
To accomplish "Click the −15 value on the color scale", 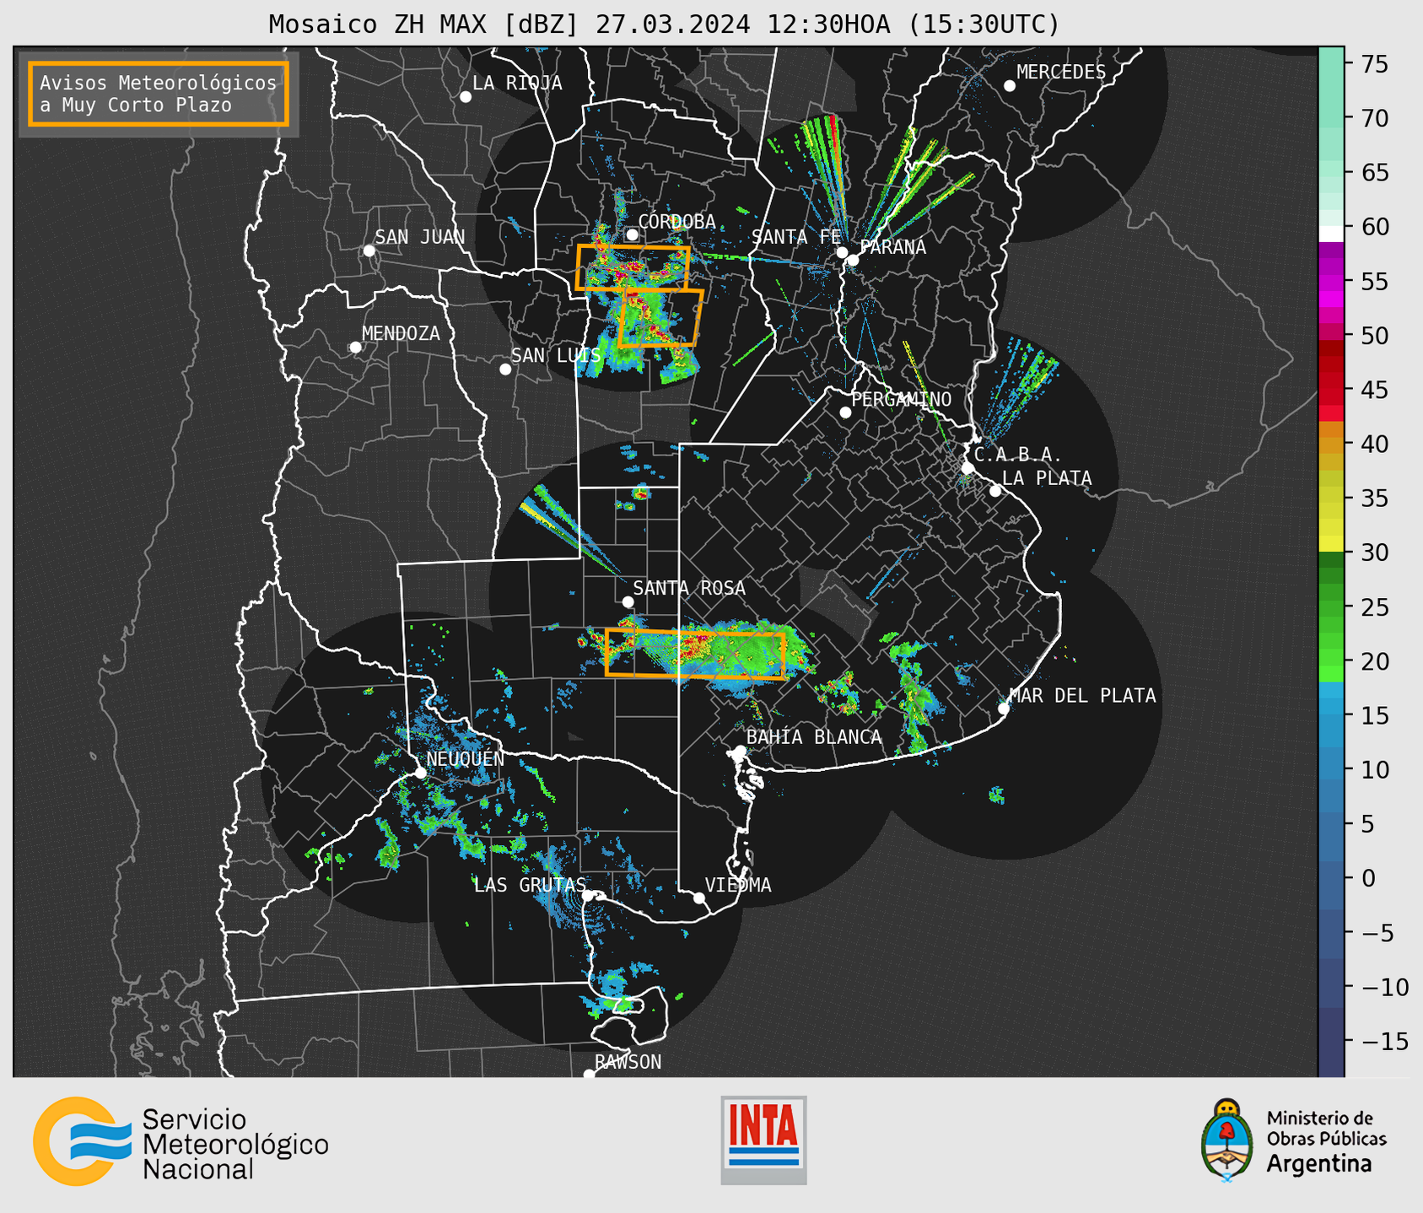I will pyautogui.click(x=1385, y=1041).
